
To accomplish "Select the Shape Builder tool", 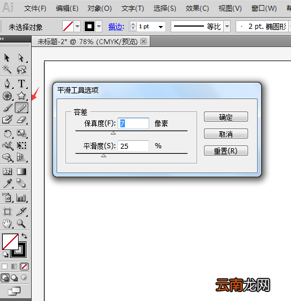I will coord(8,157).
